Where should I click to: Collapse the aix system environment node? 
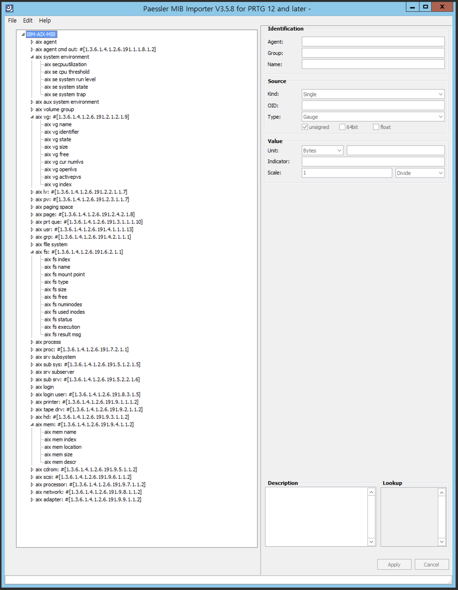(x=32, y=57)
